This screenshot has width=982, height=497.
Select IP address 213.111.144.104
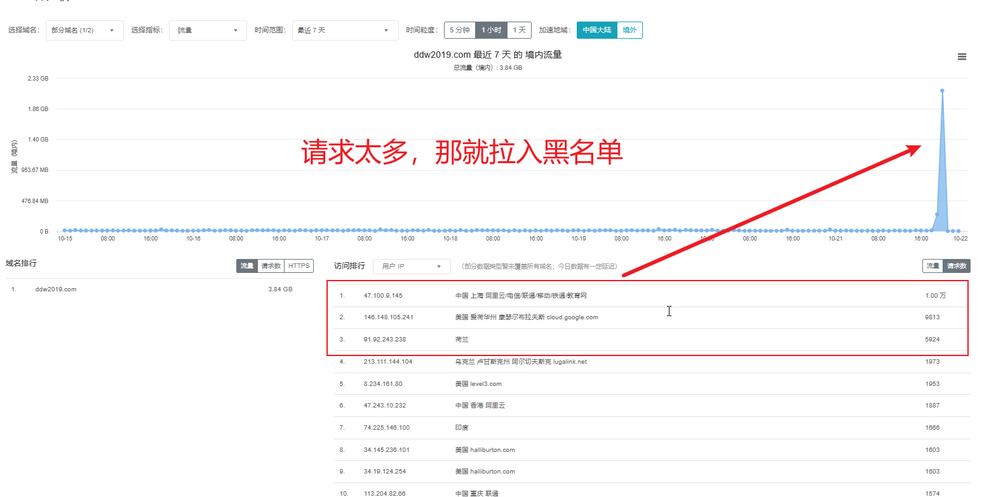click(388, 362)
